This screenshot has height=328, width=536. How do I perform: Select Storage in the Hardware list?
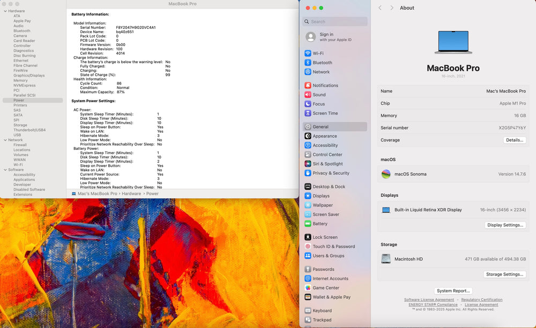[x=20, y=125]
